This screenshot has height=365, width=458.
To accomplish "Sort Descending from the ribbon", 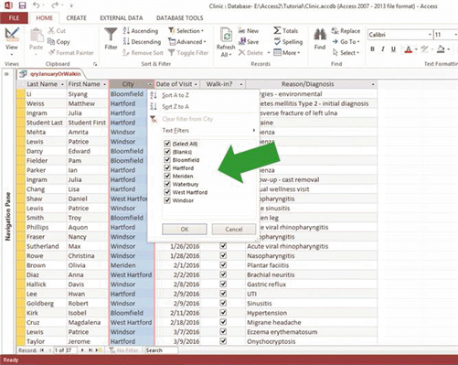I will click(x=142, y=41).
